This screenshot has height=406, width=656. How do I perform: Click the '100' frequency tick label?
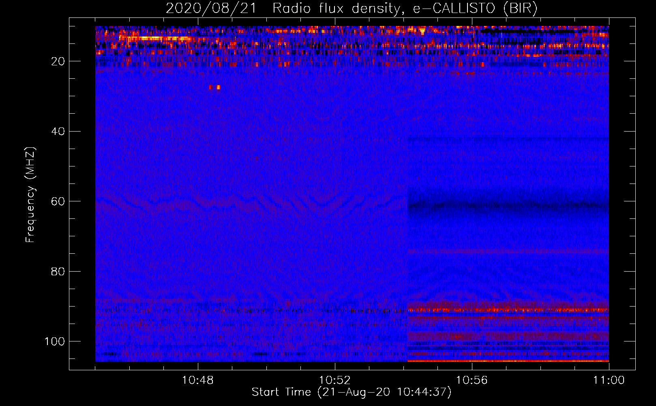[x=55, y=341]
